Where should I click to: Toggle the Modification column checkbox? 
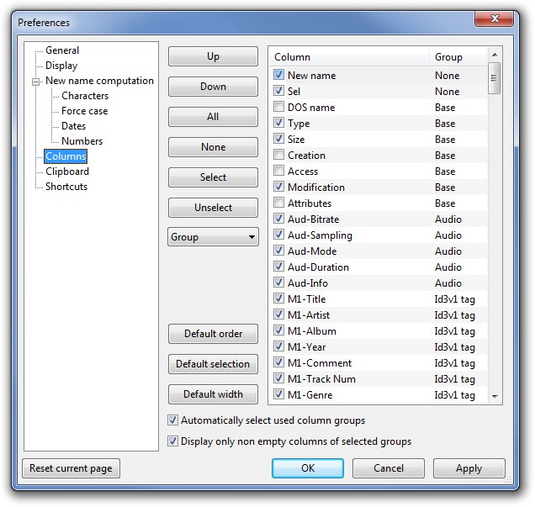(x=278, y=187)
